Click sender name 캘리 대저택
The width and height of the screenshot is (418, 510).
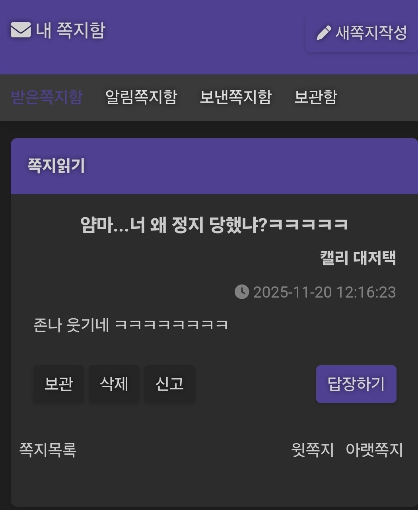[358, 258]
